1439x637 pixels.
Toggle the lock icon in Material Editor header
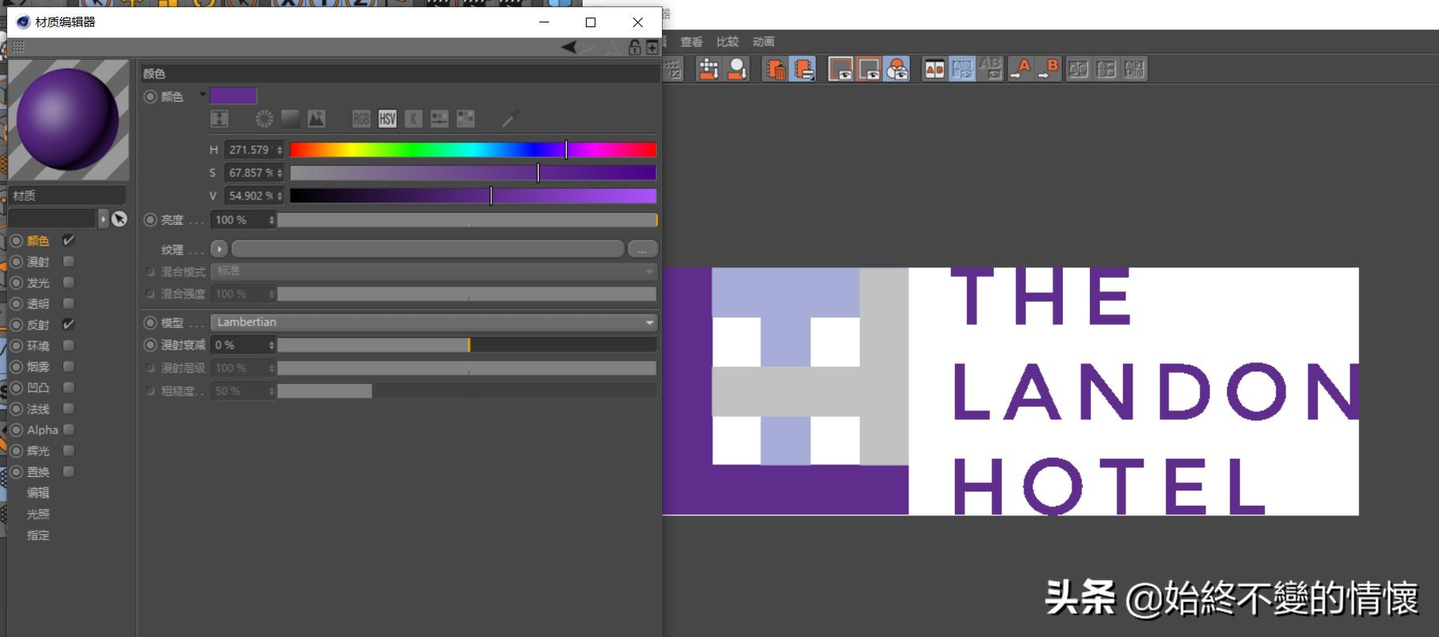coord(635,47)
